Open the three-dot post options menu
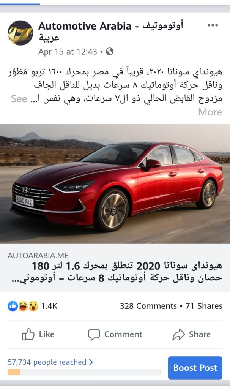This screenshot has width=230, height=389. coord(213,25)
